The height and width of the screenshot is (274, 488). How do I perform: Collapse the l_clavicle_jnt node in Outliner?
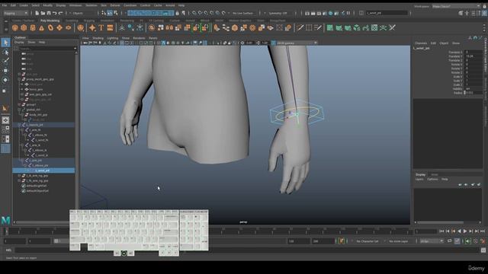pos(19,125)
